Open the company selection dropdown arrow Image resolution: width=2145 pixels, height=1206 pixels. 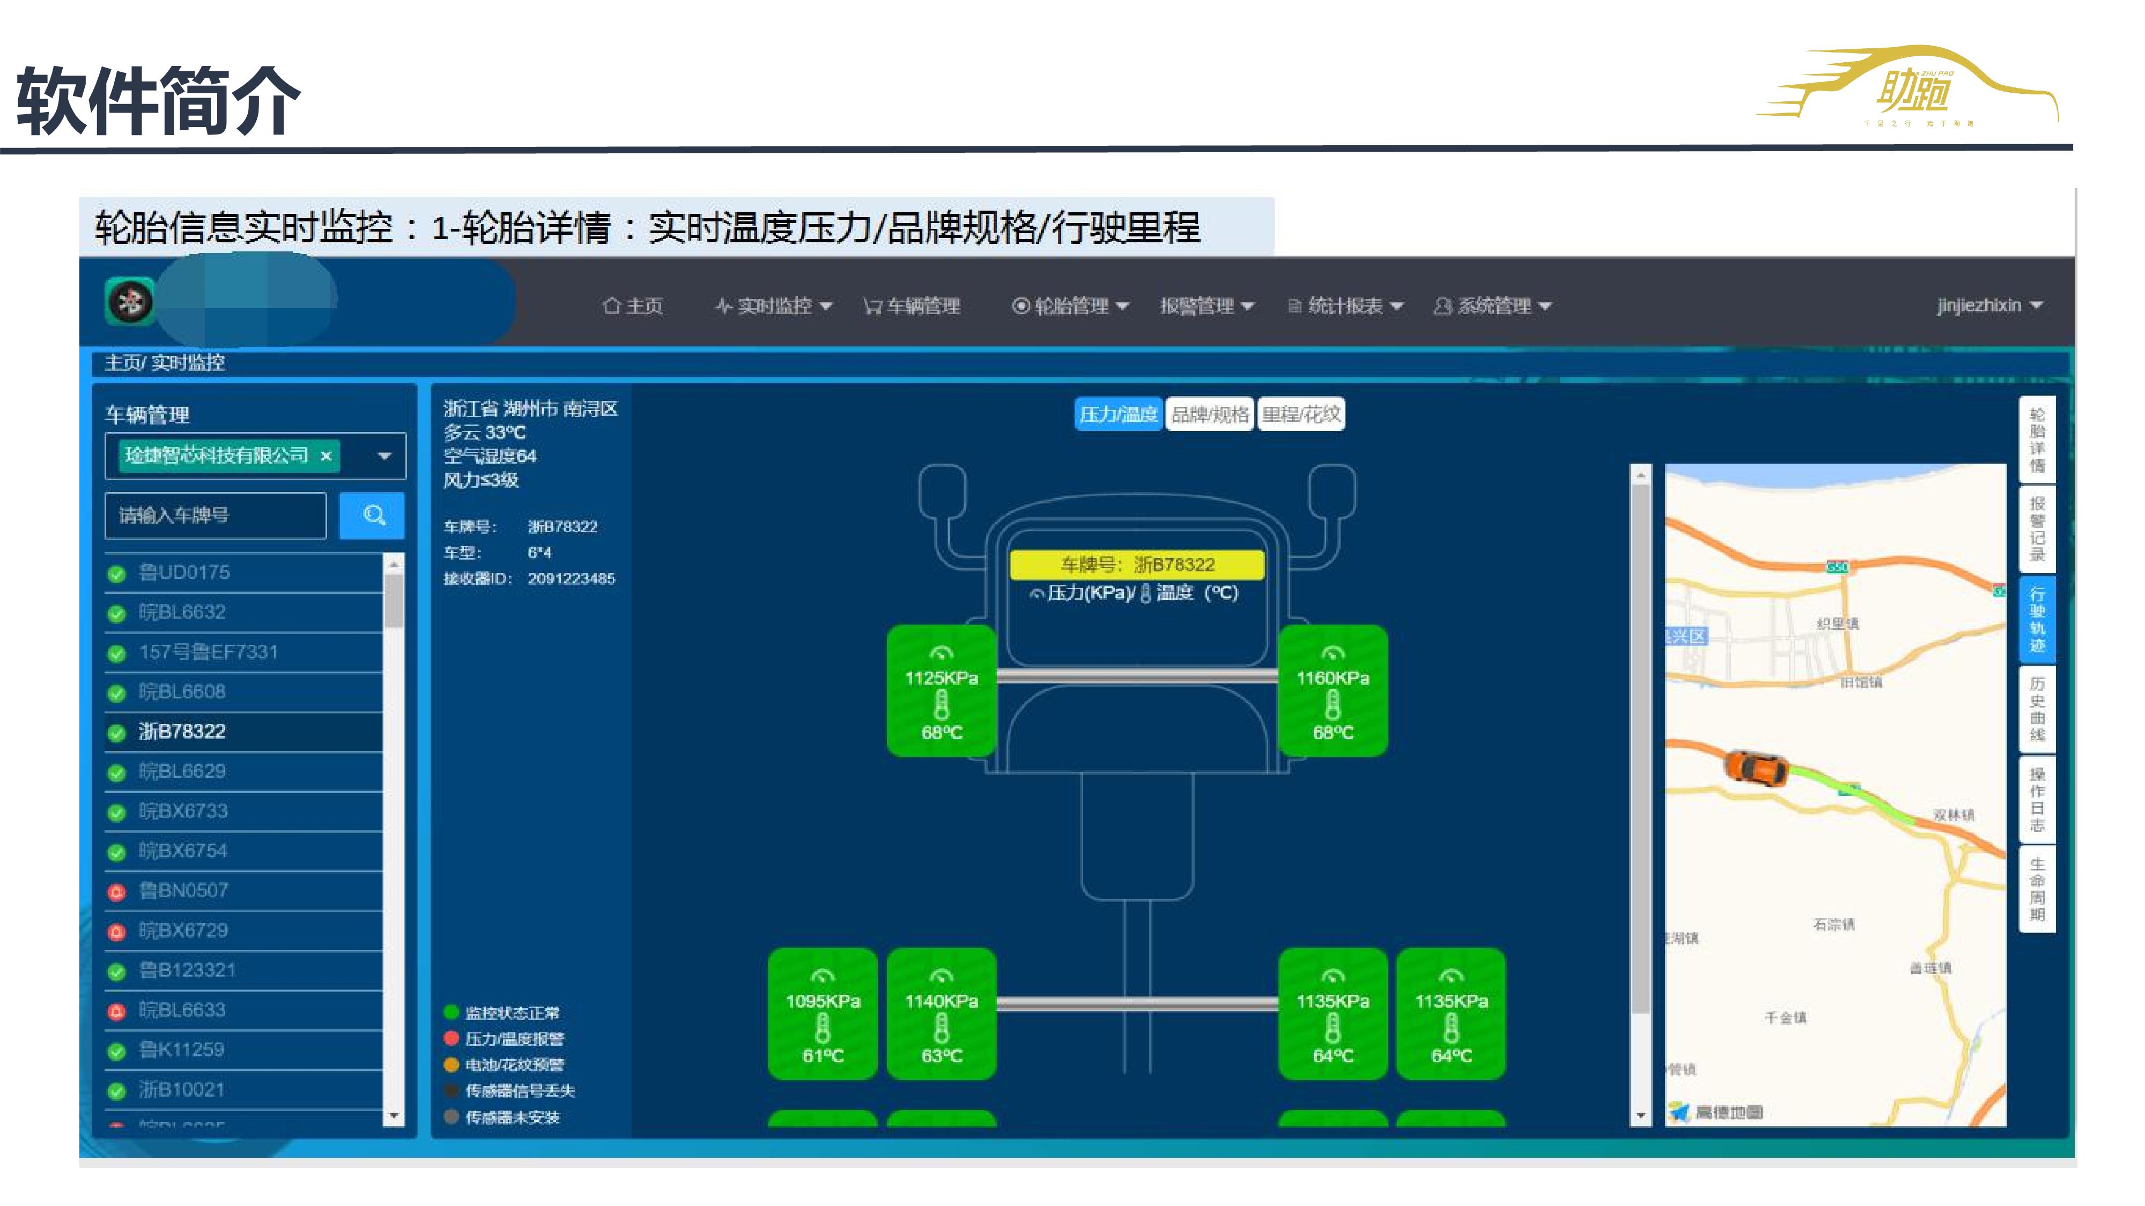pyautogui.click(x=384, y=456)
